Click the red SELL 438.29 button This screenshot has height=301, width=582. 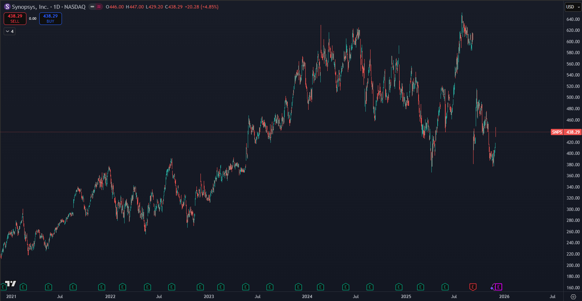pyautogui.click(x=15, y=19)
